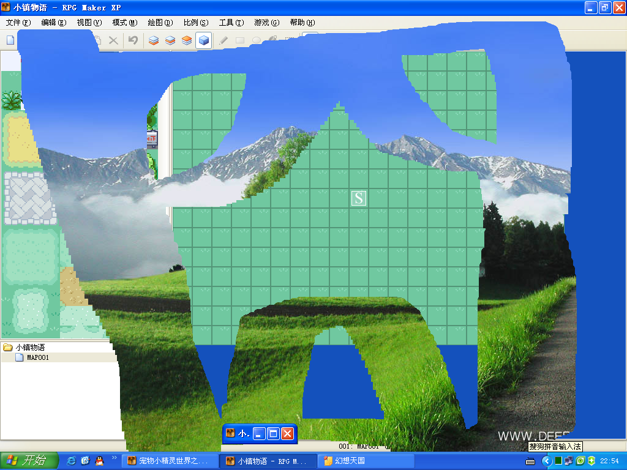This screenshot has width=627, height=470.
Task: Open the 视图(V) menu
Action: click(x=89, y=23)
